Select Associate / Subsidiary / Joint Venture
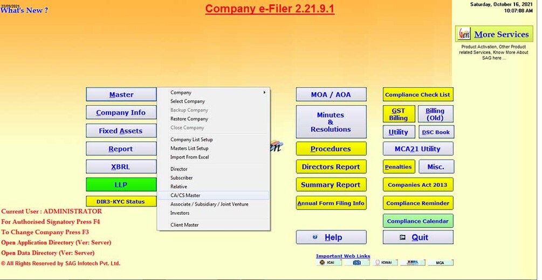 coord(213,204)
